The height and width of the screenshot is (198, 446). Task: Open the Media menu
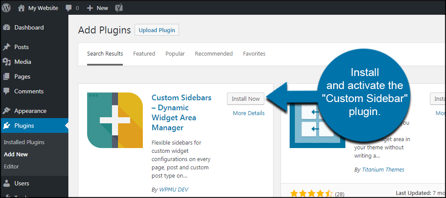23,62
